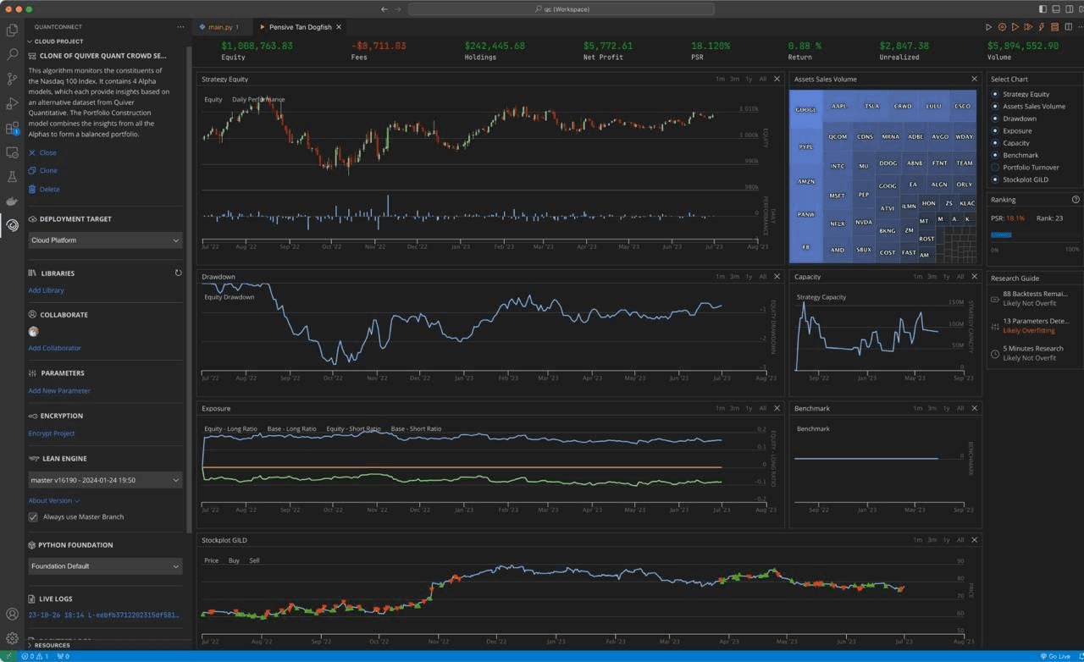Click the orange gear icon in the editor toolbar
This screenshot has height=662, width=1084.
pos(1002,27)
